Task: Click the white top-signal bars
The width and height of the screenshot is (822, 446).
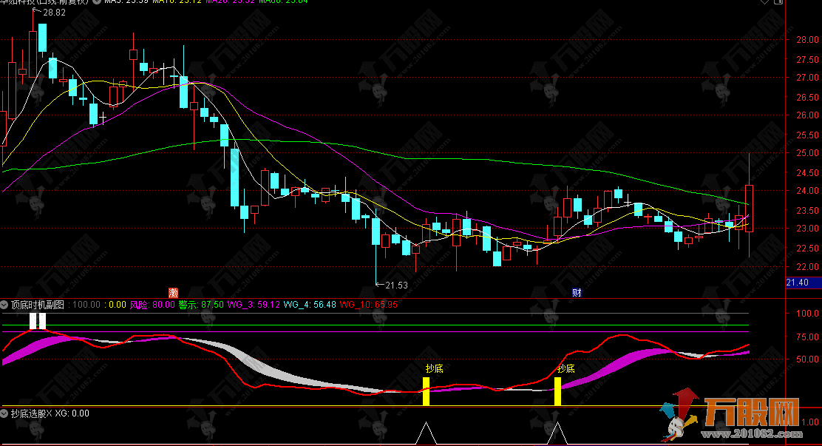Action: (x=38, y=321)
